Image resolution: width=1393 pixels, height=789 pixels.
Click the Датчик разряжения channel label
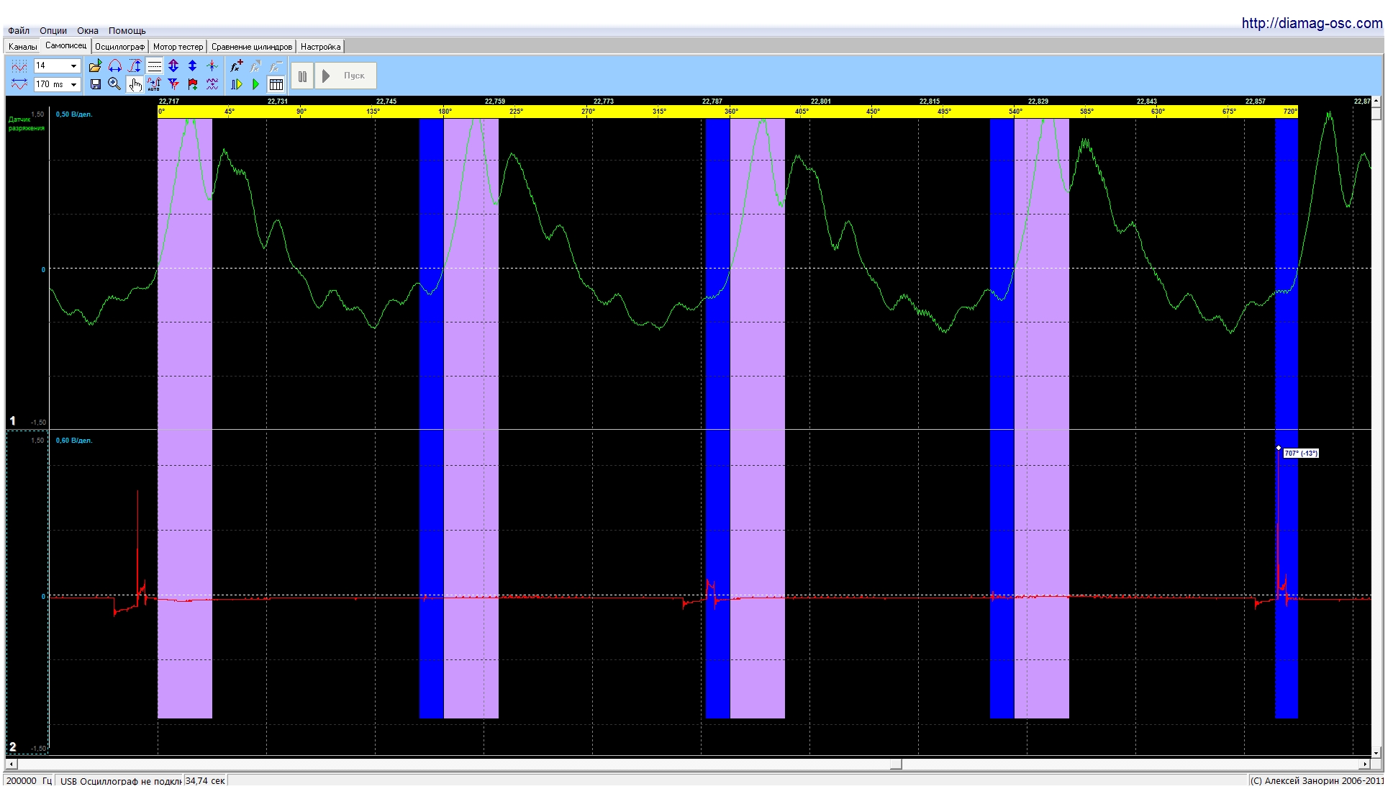coord(27,124)
